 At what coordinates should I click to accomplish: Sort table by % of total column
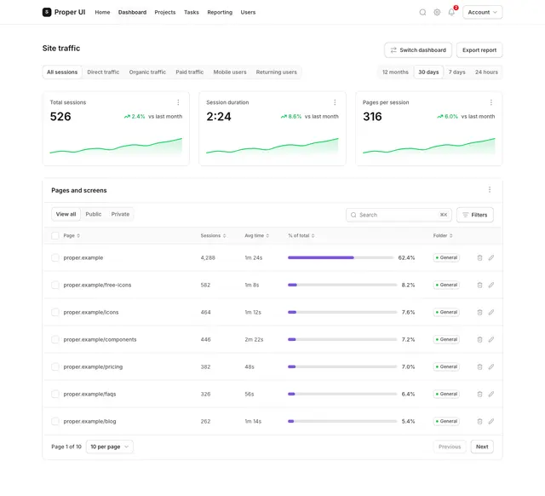click(x=301, y=235)
